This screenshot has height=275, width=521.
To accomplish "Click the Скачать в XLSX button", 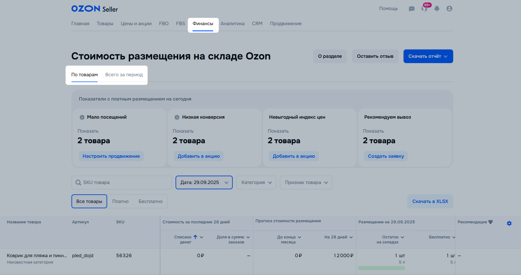I will (x=430, y=201).
